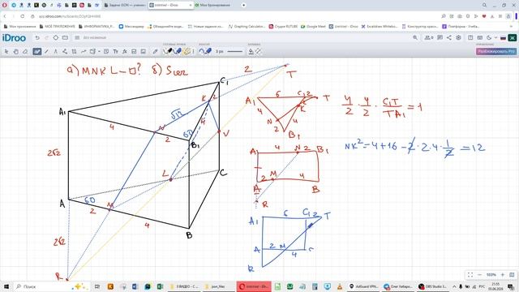Toggle fullscreen in the zoom controls
519x292 pixels.
tap(470, 275)
